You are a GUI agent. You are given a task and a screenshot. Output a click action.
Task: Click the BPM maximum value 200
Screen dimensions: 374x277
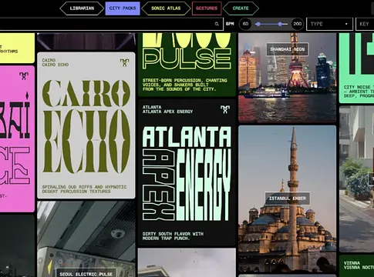pos(298,24)
